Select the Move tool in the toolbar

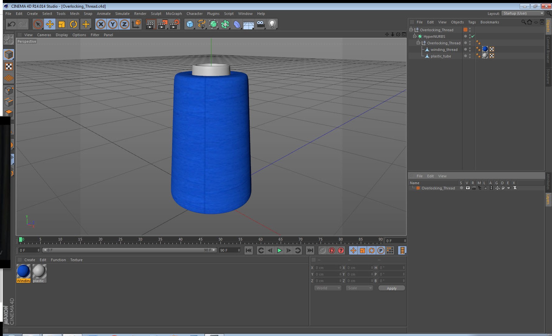(50, 24)
